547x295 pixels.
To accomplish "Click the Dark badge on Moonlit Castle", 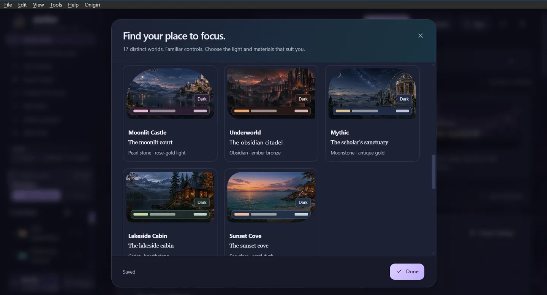I will [x=202, y=99].
